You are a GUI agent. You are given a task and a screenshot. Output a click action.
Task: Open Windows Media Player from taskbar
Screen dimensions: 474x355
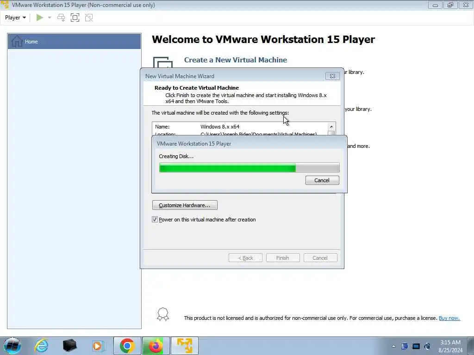(98, 346)
